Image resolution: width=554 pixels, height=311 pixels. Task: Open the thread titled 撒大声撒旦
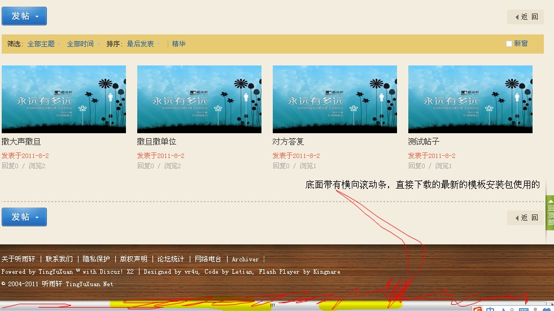[21, 142]
